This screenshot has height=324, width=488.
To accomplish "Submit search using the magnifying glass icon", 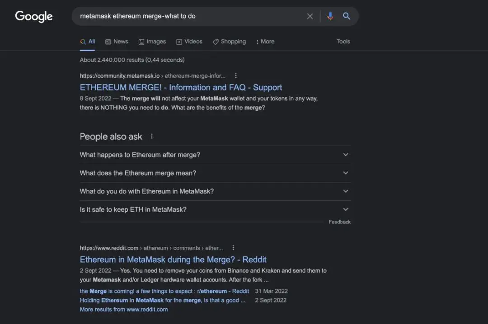I will (x=347, y=16).
